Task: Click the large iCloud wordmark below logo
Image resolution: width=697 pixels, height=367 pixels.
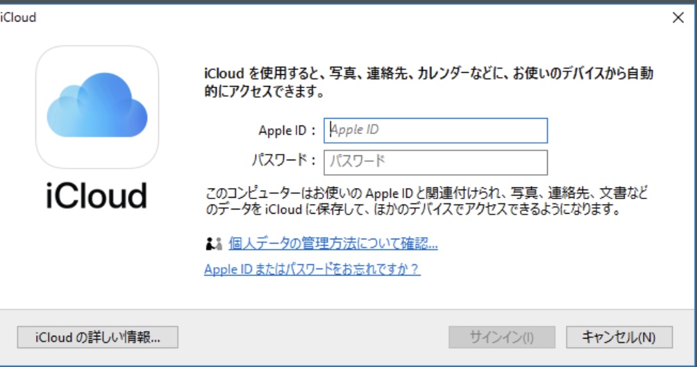Action: coord(96,196)
